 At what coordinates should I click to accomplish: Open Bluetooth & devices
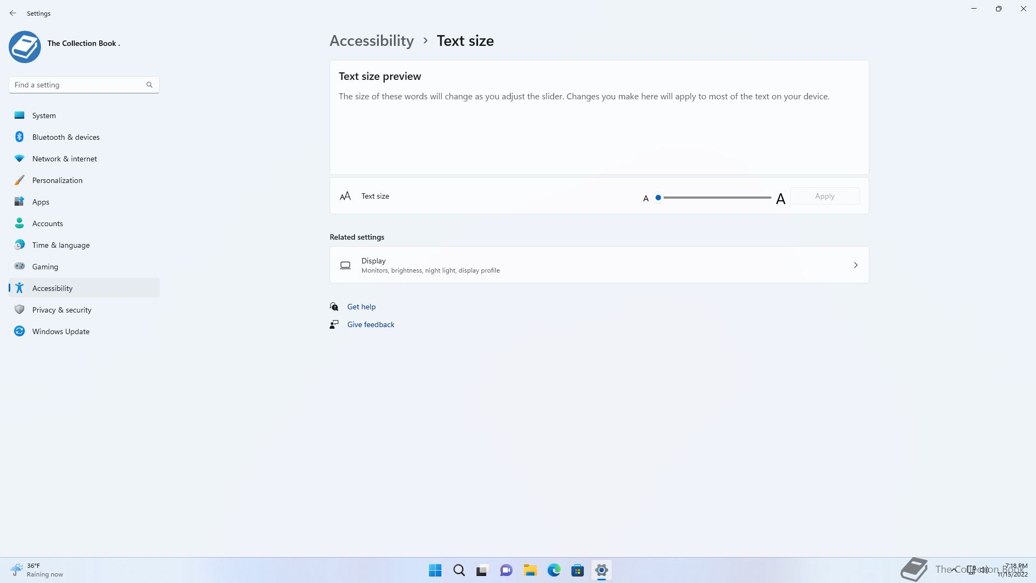pos(84,137)
